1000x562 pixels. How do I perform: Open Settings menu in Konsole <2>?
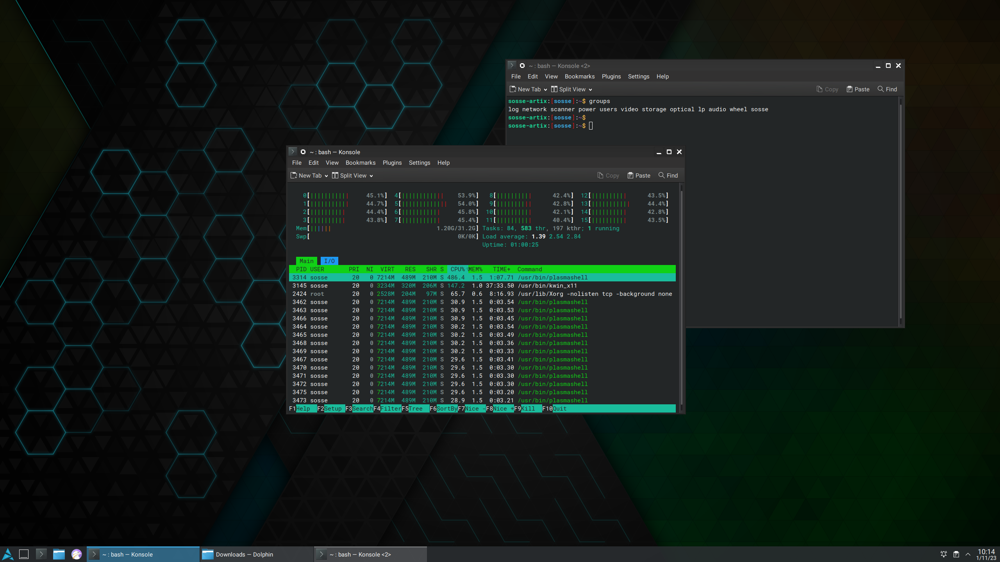click(638, 76)
